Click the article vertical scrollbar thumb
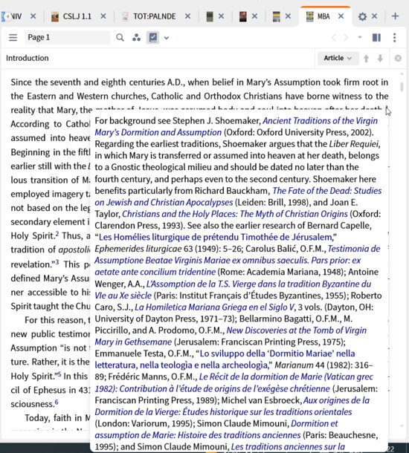 [402, 87]
